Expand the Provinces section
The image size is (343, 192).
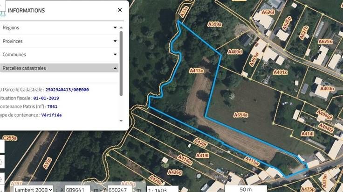click(59, 41)
